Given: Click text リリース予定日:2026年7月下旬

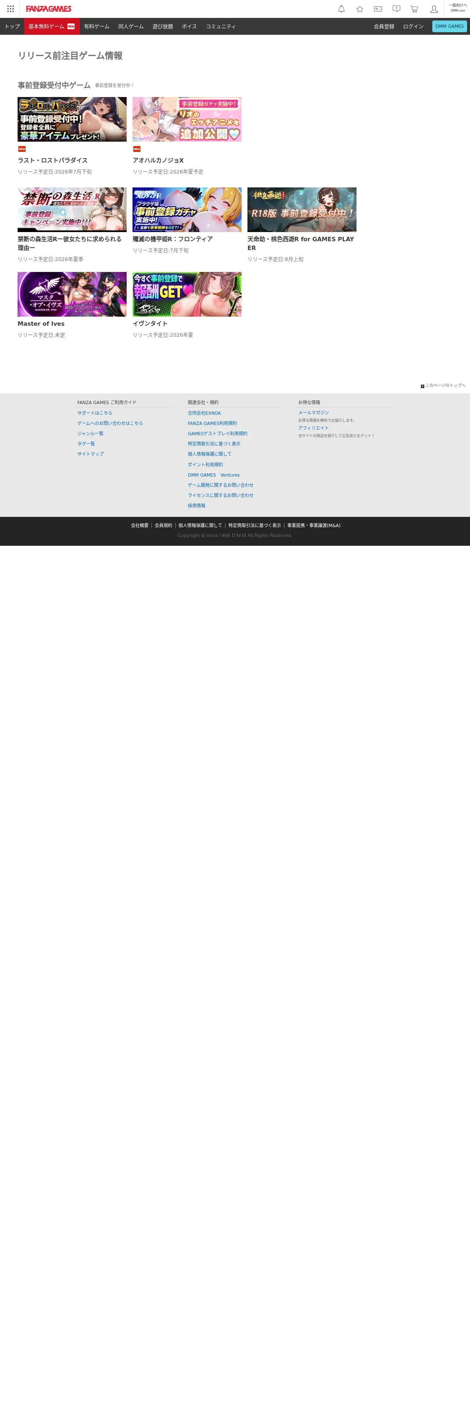Looking at the screenshot, I should coord(55,172).
